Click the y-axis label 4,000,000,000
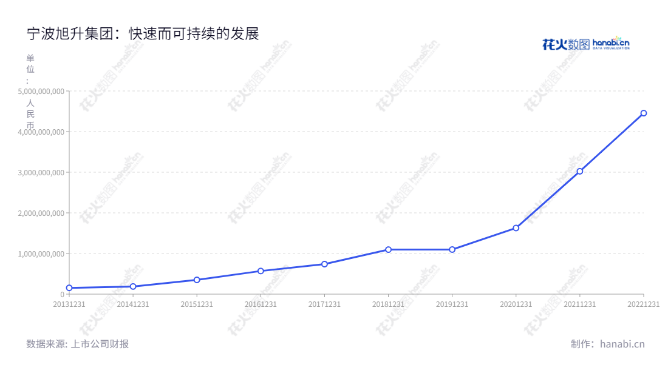Screen dimensions: 668x376 [41, 132]
